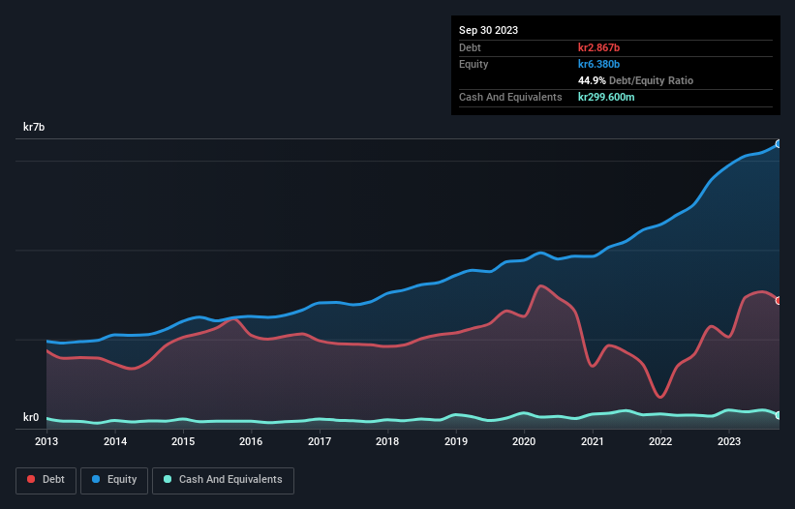The width and height of the screenshot is (795, 509).
Task: Click the blue Equity legend dot
Action: click(x=96, y=479)
